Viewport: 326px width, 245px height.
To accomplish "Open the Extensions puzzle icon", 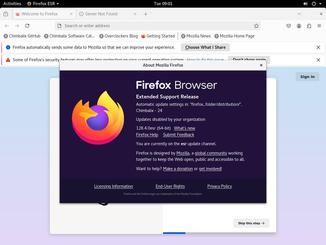I will (x=309, y=26).
